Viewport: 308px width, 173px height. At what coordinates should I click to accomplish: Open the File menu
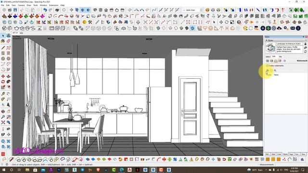tap(2, 5)
